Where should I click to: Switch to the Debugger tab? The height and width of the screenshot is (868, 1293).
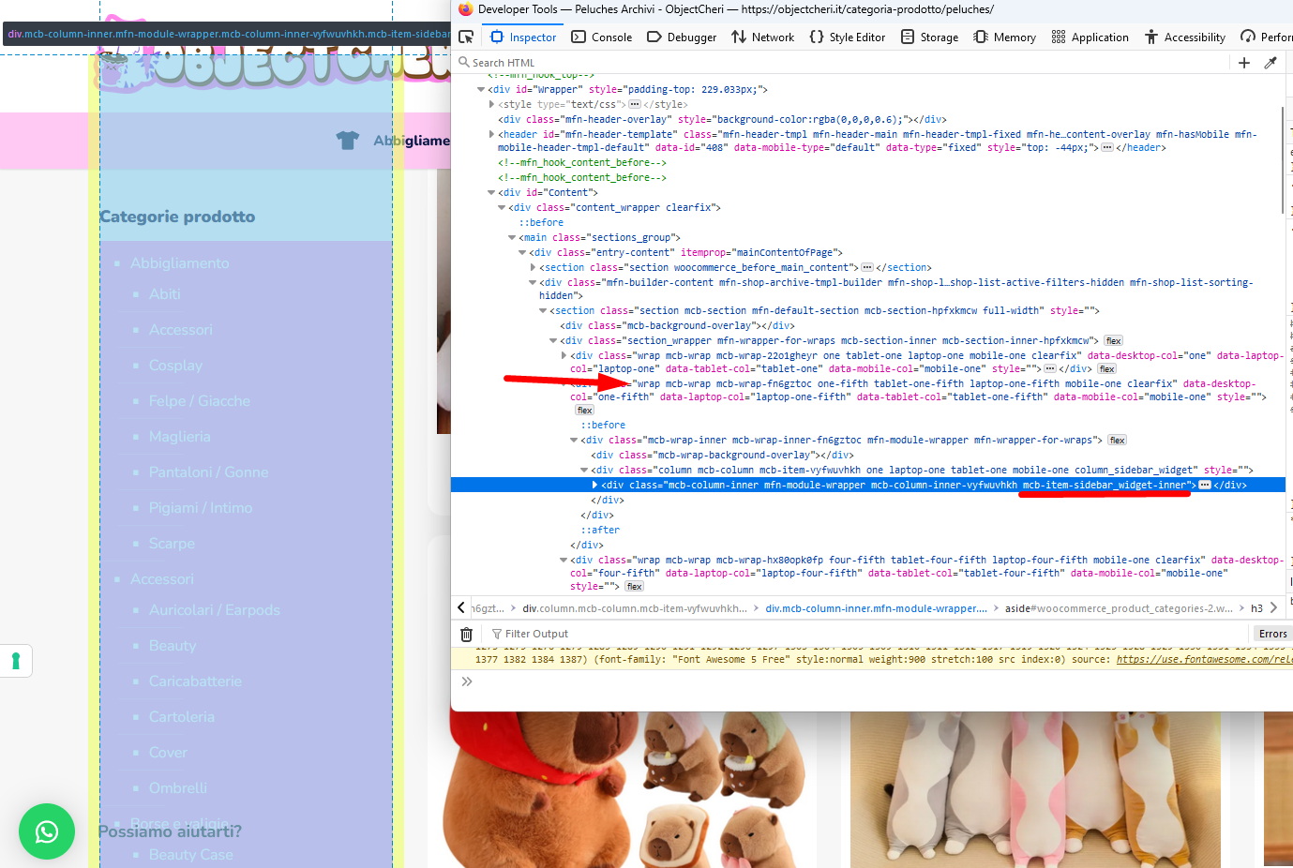coord(682,37)
